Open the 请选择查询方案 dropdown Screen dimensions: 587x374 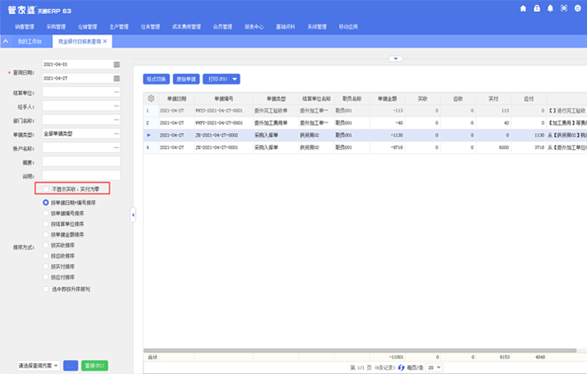[x=39, y=365]
